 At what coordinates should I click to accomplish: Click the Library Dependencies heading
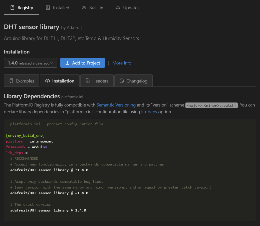point(32,96)
